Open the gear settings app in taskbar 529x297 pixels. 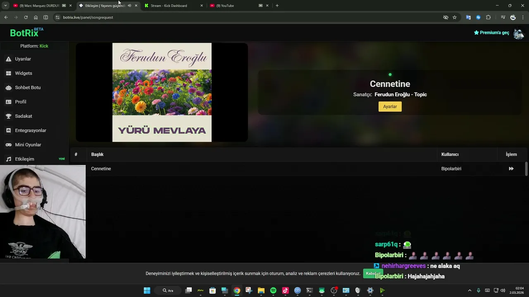(370, 290)
